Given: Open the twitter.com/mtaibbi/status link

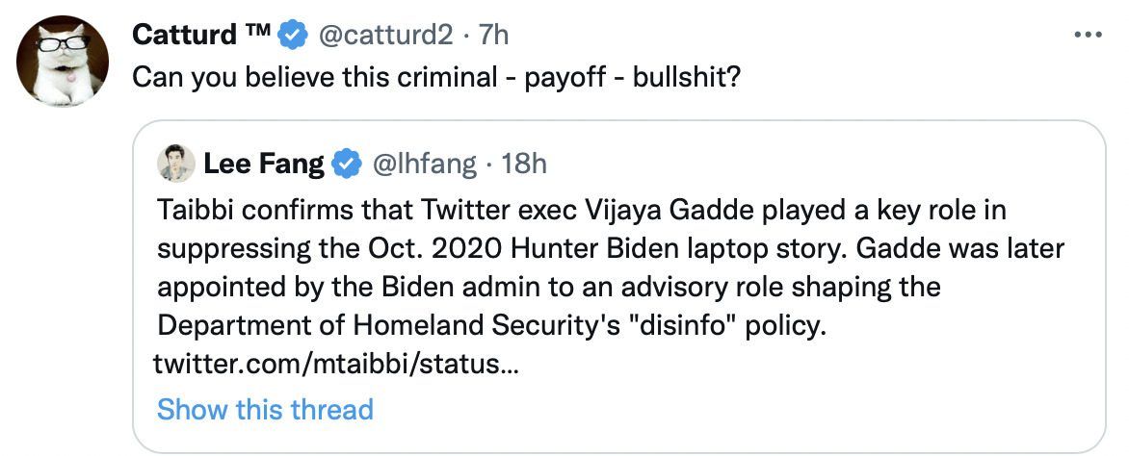Looking at the screenshot, I should pyautogui.click(x=336, y=366).
